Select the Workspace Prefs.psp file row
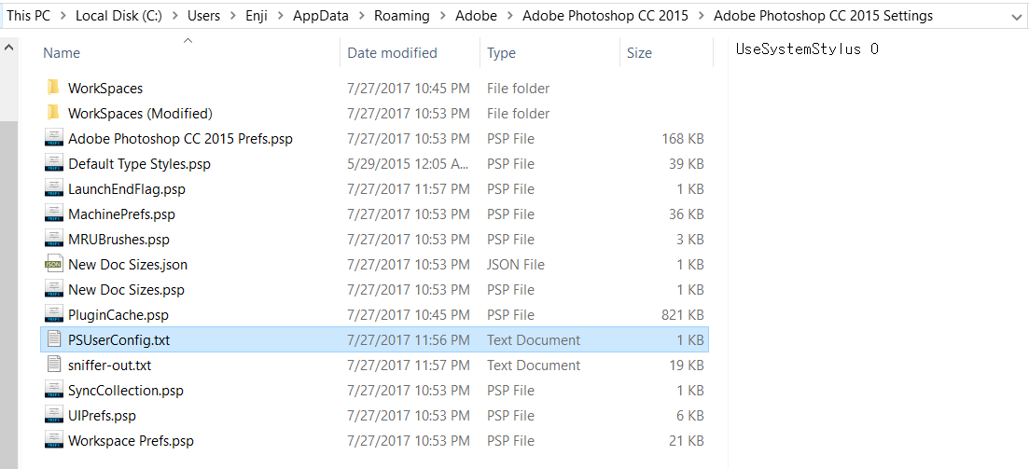 pos(374,441)
